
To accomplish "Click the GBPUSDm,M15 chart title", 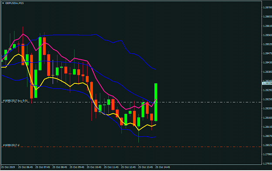I will pos(14,3).
